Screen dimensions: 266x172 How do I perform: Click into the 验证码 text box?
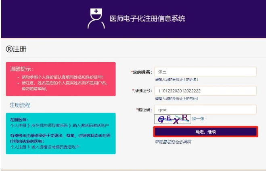click(x=205, y=109)
